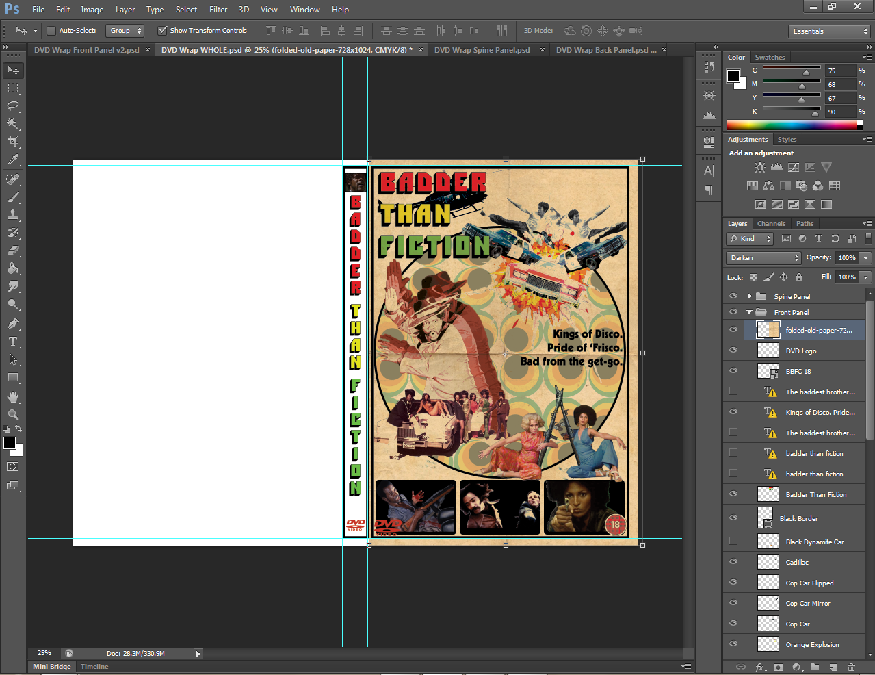Toggle Auto-Select checkbox
This screenshot has width=875, height=675.
click(x=51, y=31)
